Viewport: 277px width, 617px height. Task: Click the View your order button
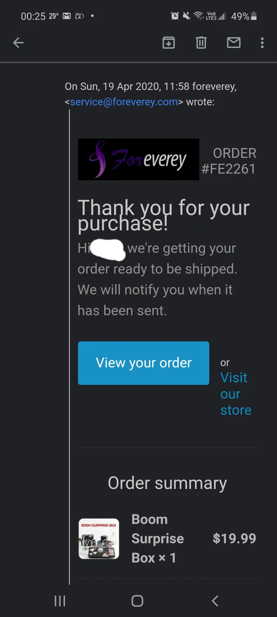coord(143,363)
